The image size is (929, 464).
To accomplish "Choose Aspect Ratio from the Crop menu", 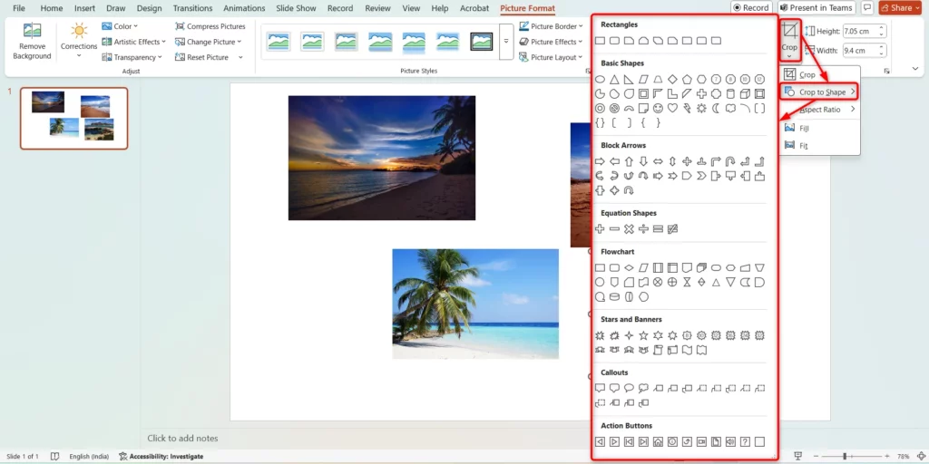I will 820,110.
